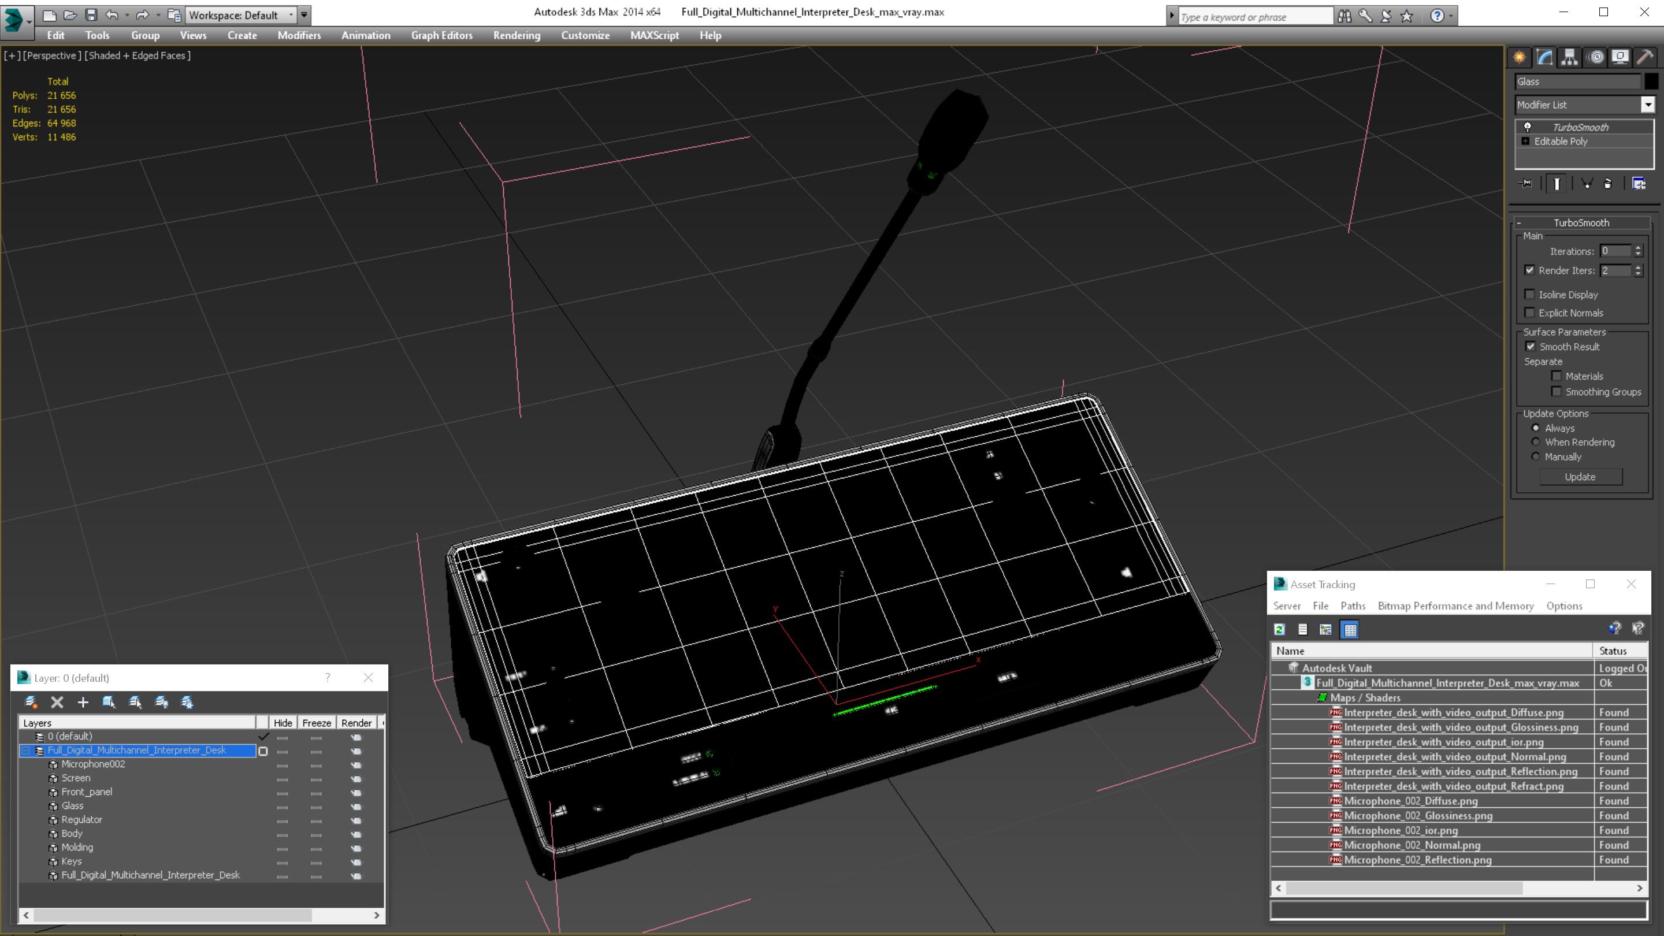1664x936 pixels.
Task: Click Make Unique modifier icon
Action: (1587, 184)
